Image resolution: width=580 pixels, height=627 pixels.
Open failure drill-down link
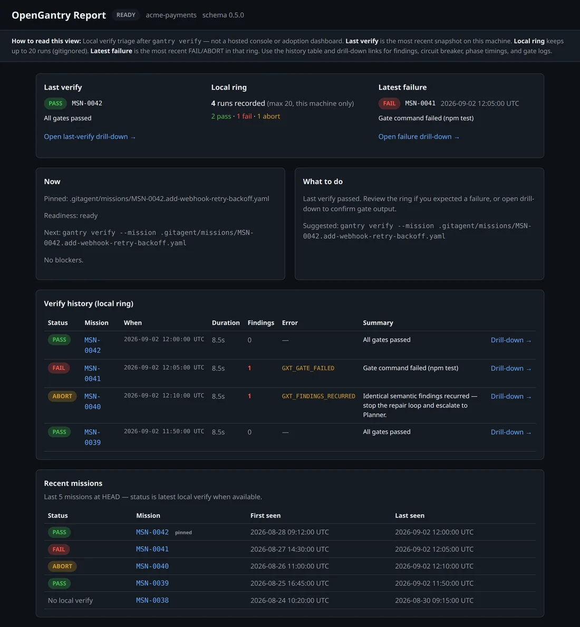point(419,137)
